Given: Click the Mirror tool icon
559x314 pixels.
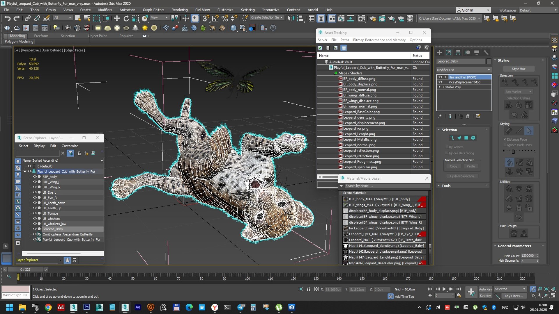Looking at the screenshot, I should click(291, 18).
